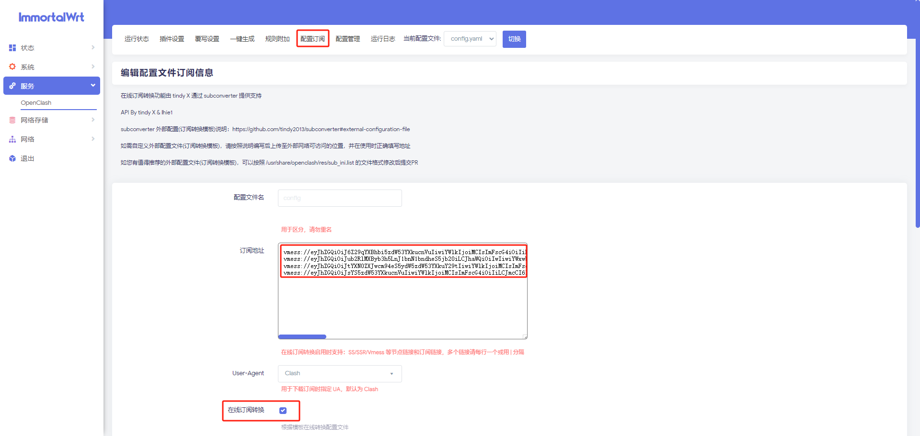Collapse the 服务 menu with its chevron
Screen dimensions: 920x436
coord(92,86)
